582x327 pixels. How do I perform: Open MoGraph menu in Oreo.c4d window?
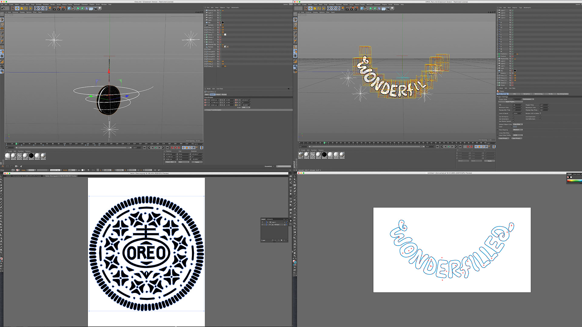[x=77, y=5]
